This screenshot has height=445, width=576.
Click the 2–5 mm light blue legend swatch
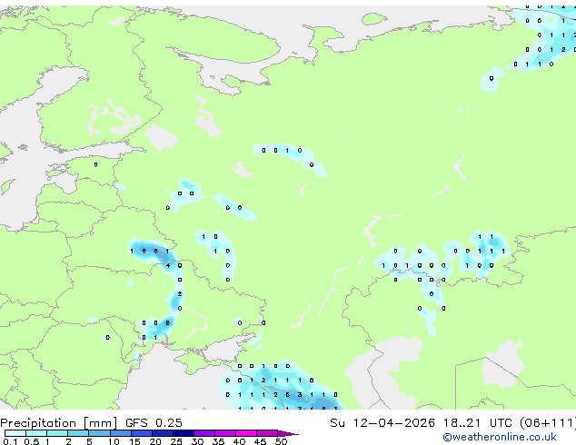tap(78, 433)
